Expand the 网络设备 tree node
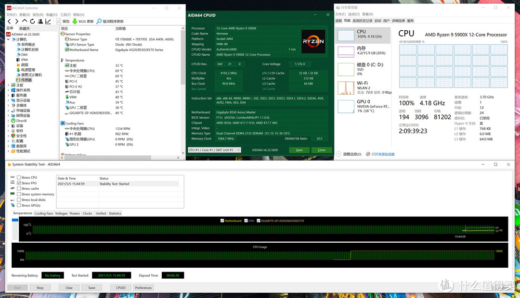Screen dimensions: 520x298 click(8, 115)
